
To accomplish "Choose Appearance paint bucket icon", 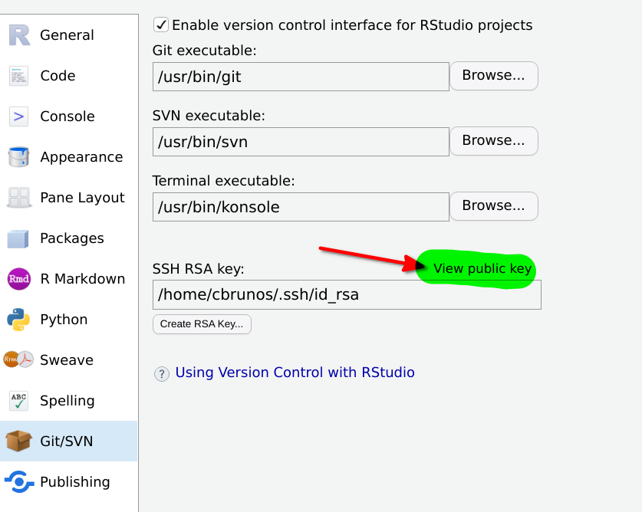I will (x=19, y=157).
